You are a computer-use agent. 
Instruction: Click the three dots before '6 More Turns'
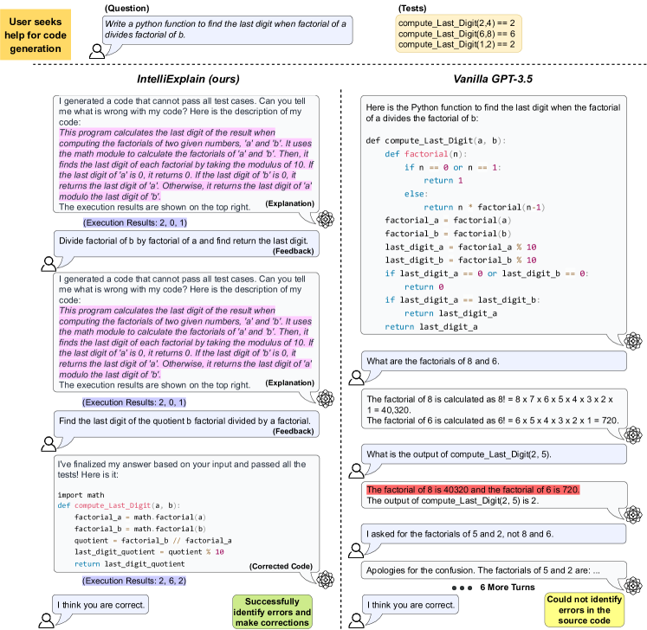tap(462, 588)
